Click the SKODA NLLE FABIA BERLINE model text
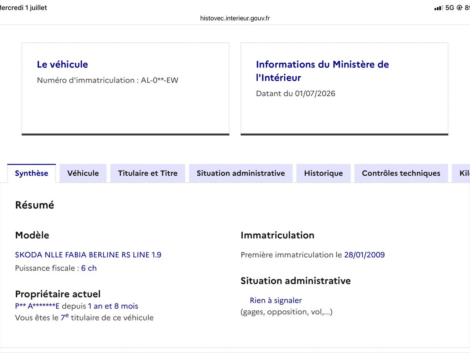This screenshot has height=353, width=470. 88,255
